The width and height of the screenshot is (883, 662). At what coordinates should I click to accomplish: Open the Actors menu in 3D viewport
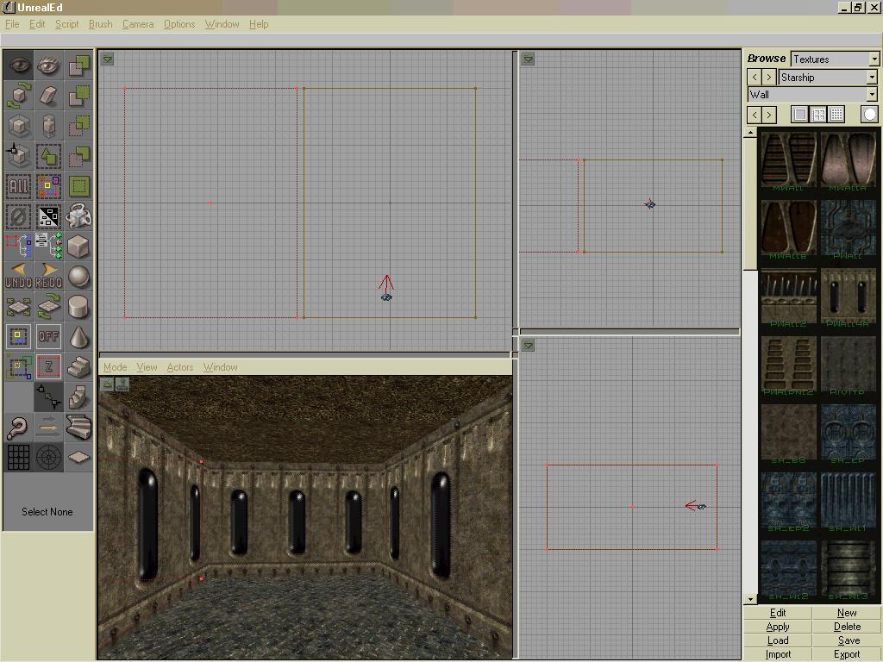point(179,367)
